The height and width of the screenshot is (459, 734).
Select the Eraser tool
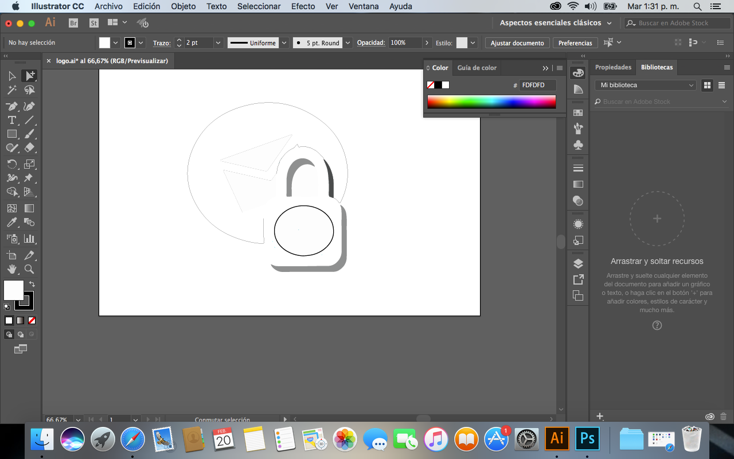(x=29, y=147)
